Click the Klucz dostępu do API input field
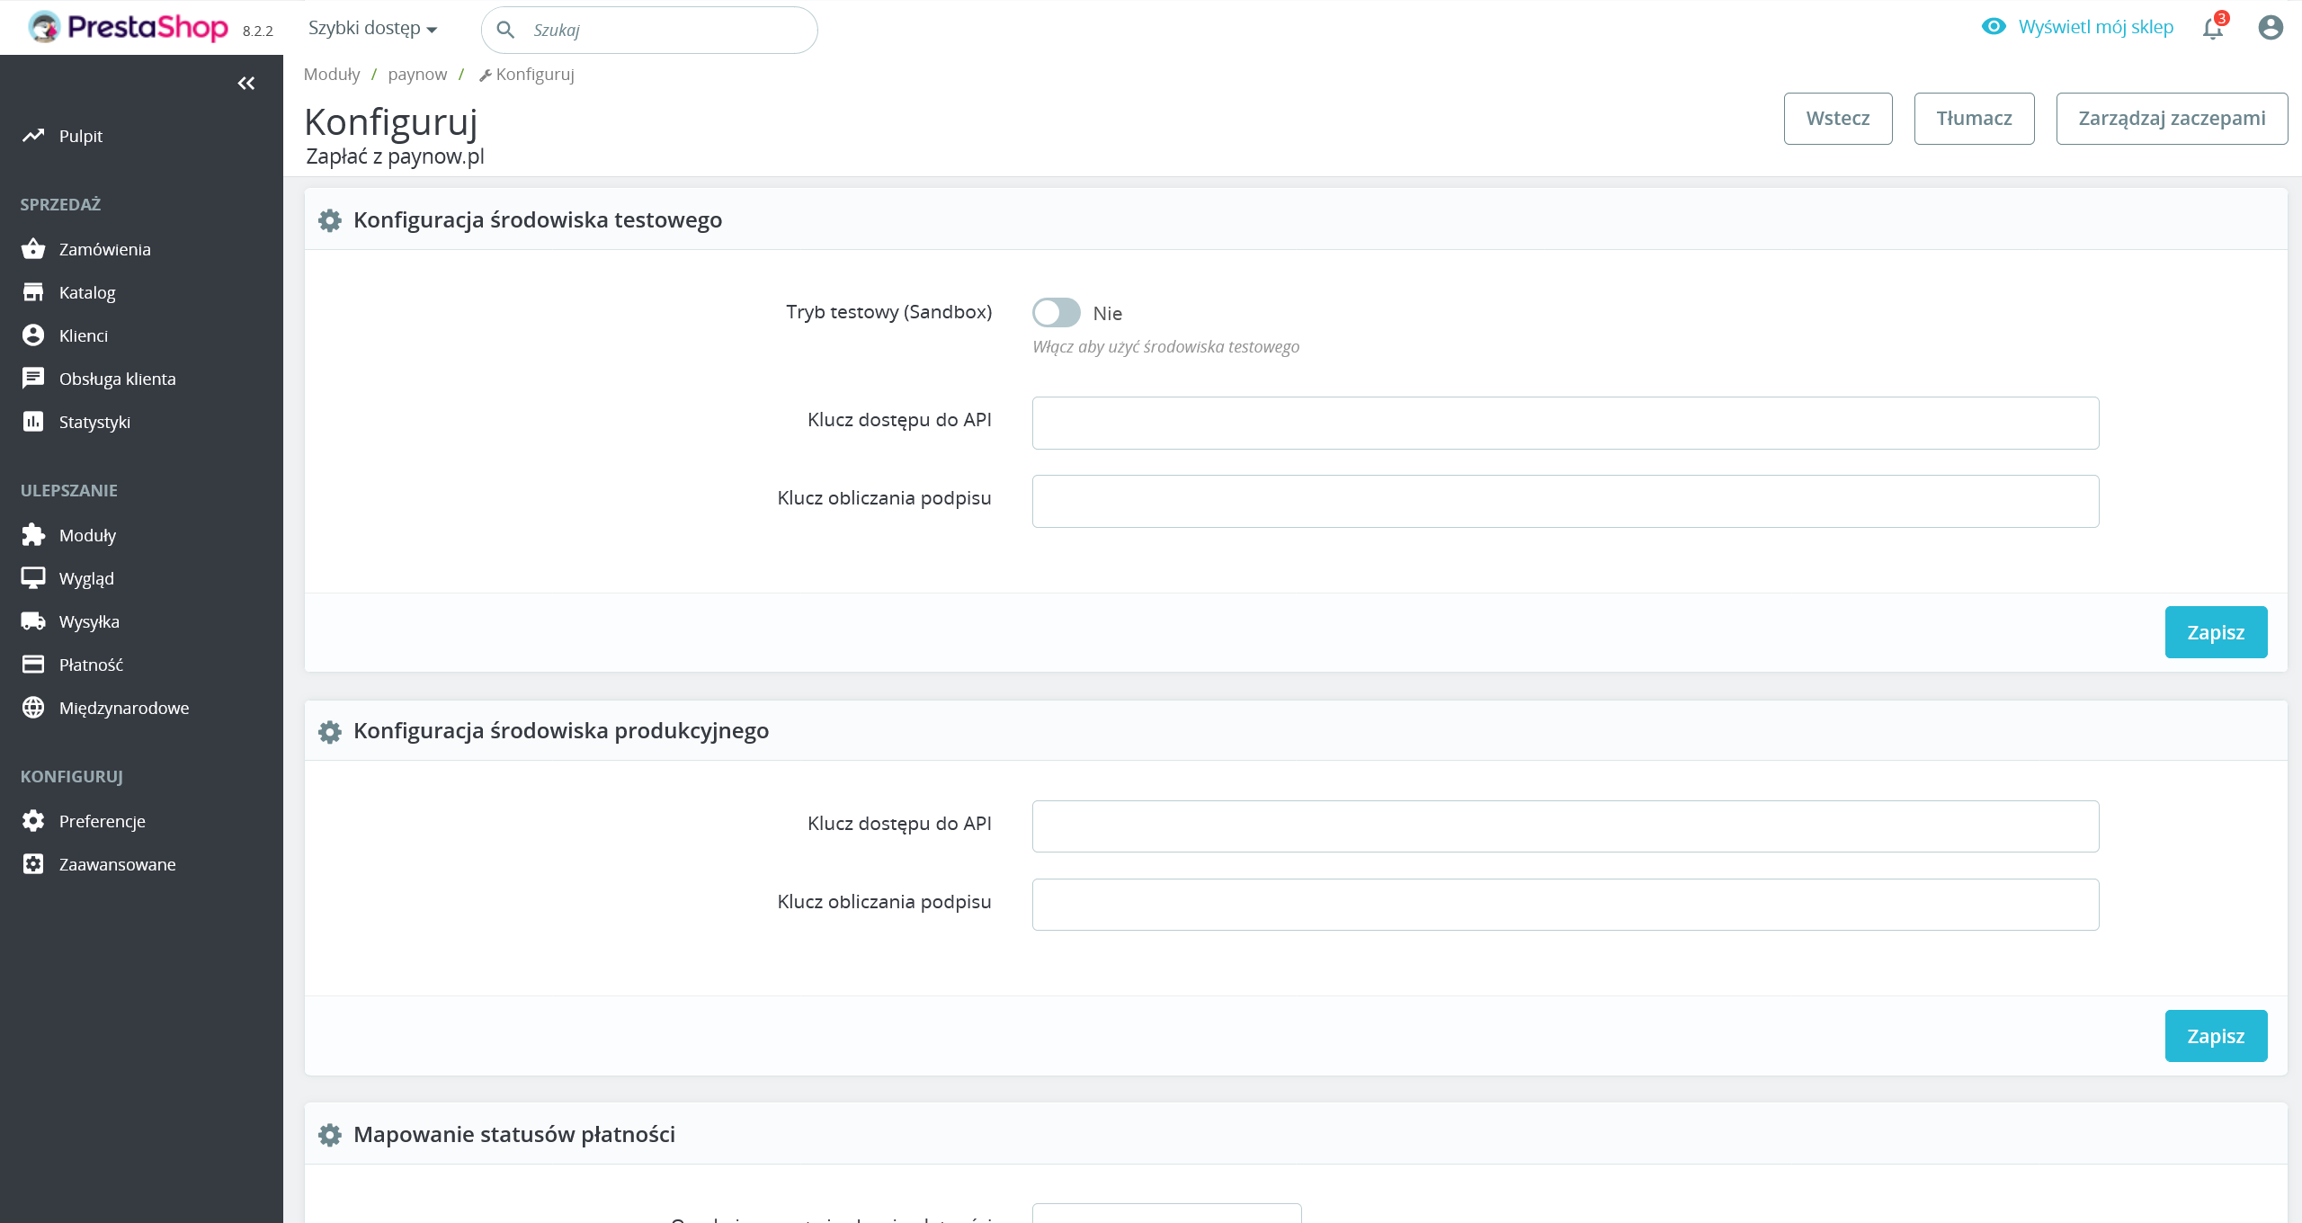2302x1223 pixels. pyautogui.click(x=1565, y=423)
